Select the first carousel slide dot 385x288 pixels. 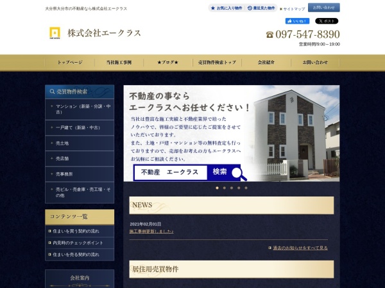pos(217,188)
